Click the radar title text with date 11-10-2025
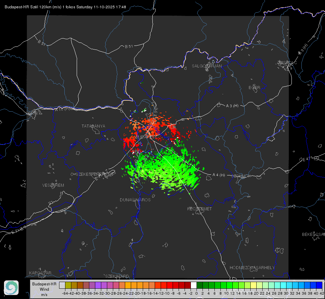Viewport: 325px width, 299px height. [x=65, y=7]
